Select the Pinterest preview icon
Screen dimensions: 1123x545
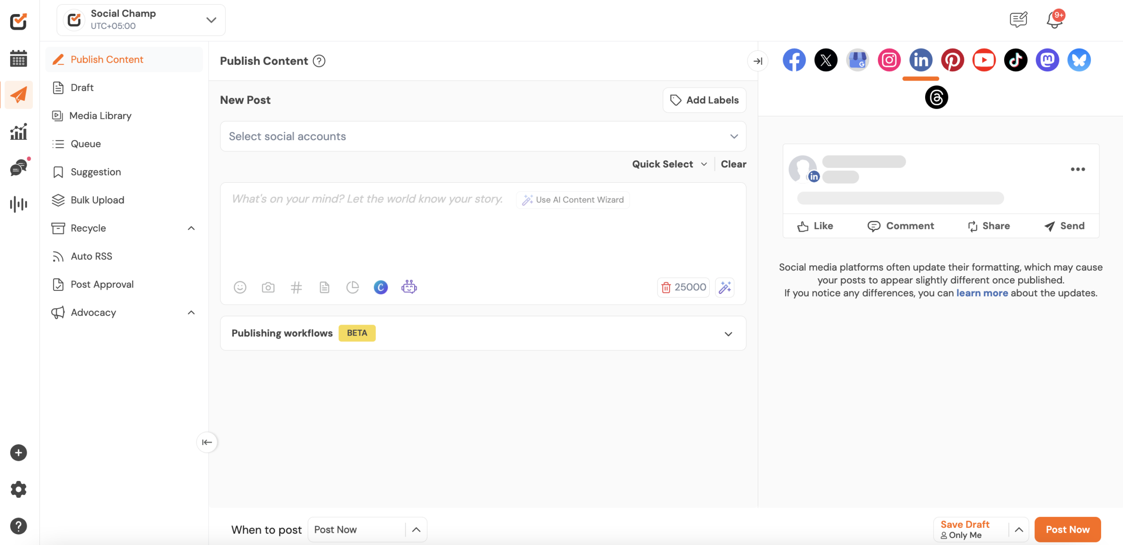coord(952,60)
